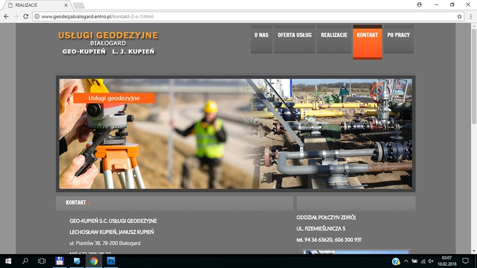This screenshot has width=477, height=268.
Task: Open Windows Start menu
Action: (8, 261)
